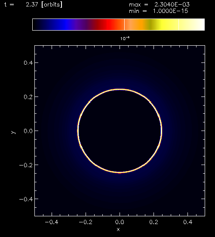Click the x-axis label
215x237 pixels.
[x=118, y=229]
